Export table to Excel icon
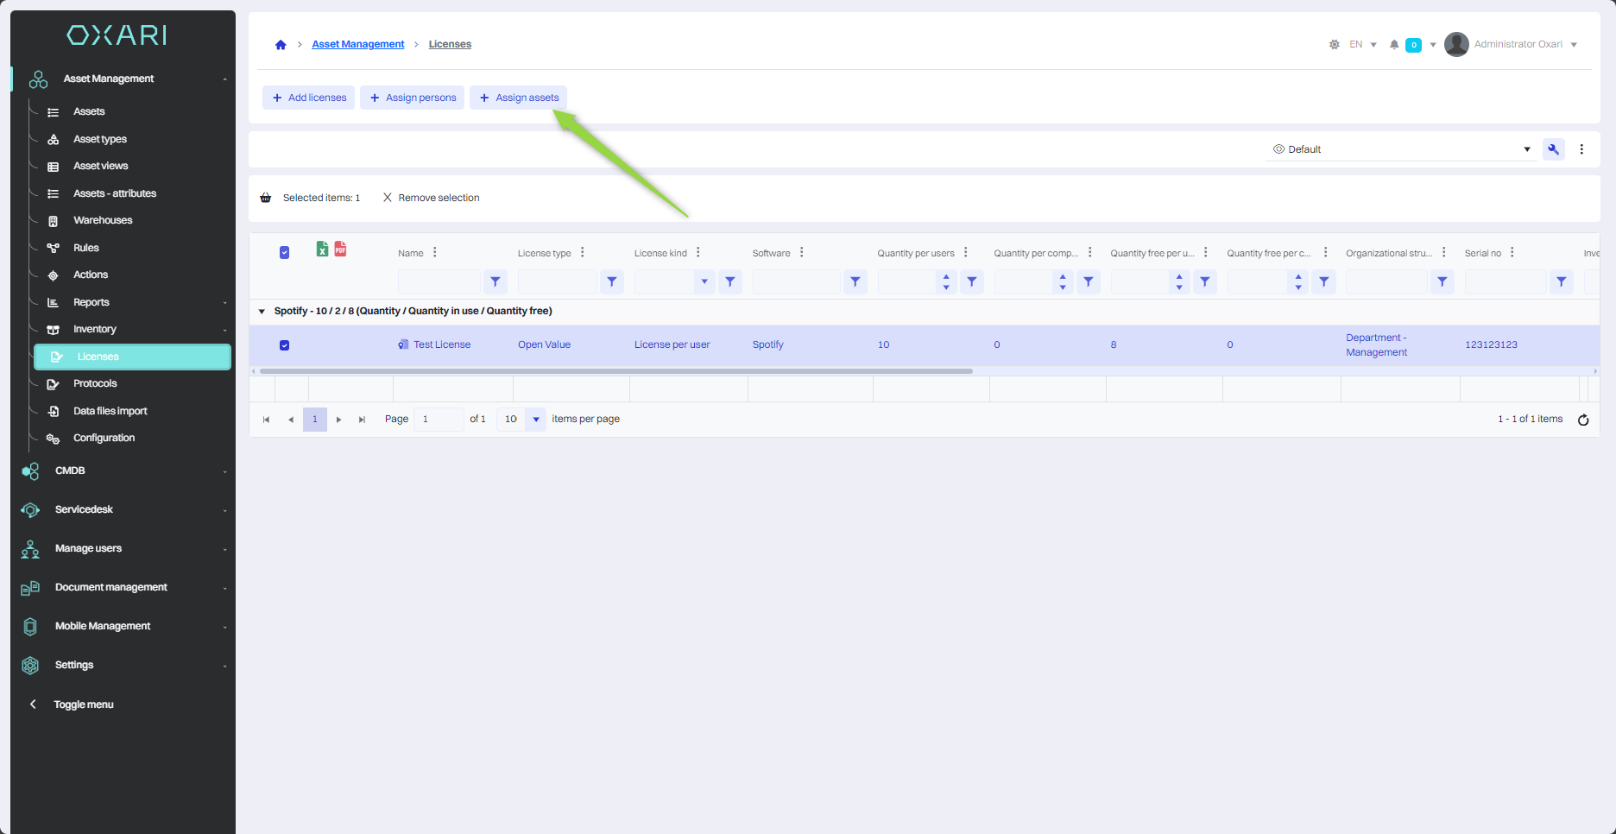The image size is (1616, 834). [x=322, y=250]
